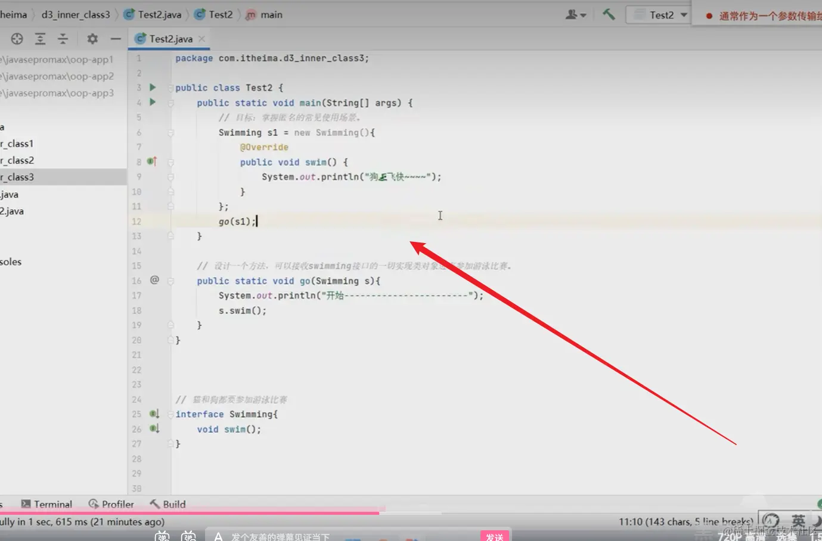This screenshot has height=541, width=822.
Task: Click Test2.java breadcrumb in navigation bar
Action: click(153, 14)
